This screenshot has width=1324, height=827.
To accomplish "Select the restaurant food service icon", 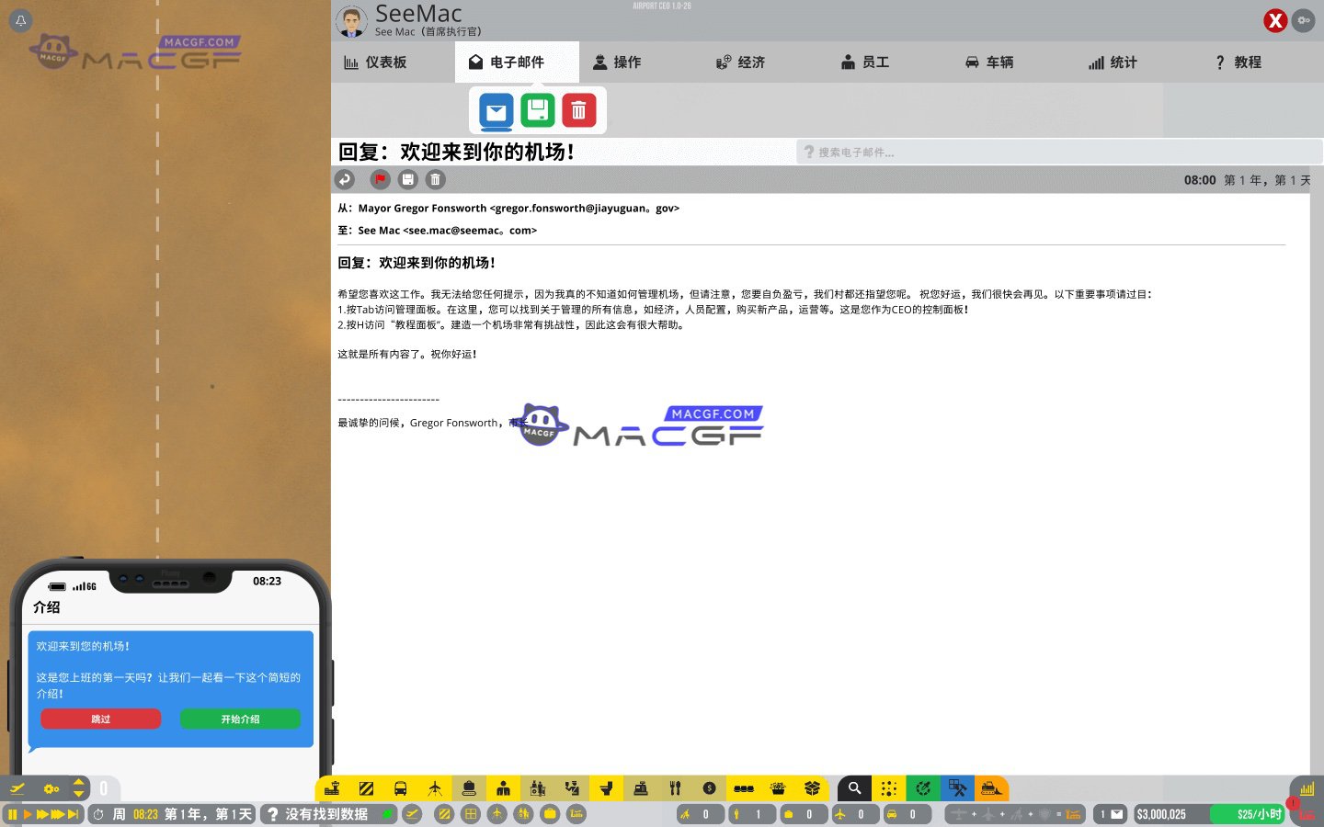I will [x=675, y=787].
